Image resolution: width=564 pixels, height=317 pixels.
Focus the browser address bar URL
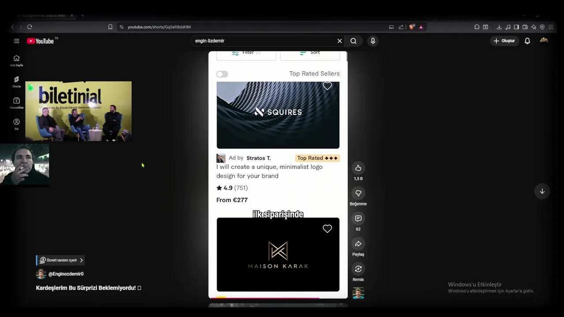159,27
